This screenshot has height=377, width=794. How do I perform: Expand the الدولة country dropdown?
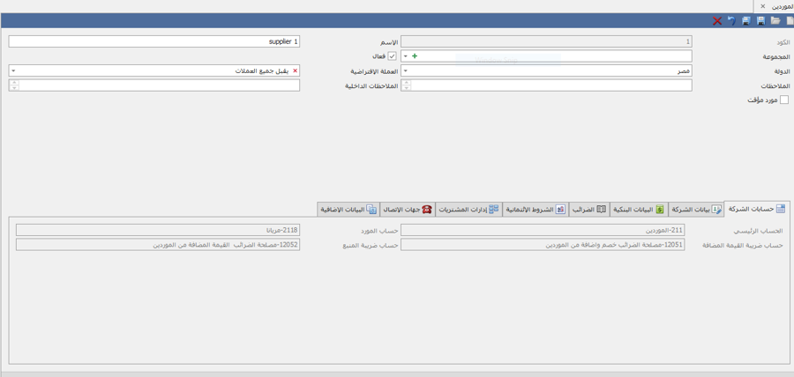[x=406, y=71]
